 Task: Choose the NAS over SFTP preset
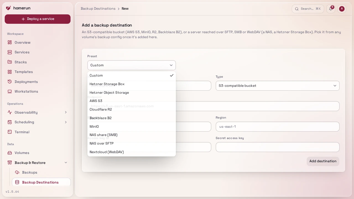[x=132, y=143]
